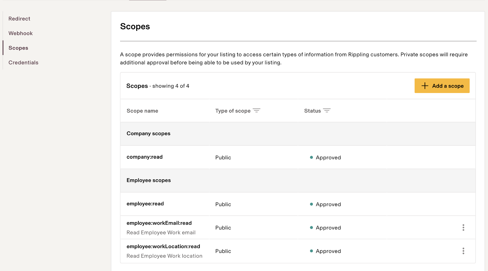Click the Add a scope button

pos(442,86)
